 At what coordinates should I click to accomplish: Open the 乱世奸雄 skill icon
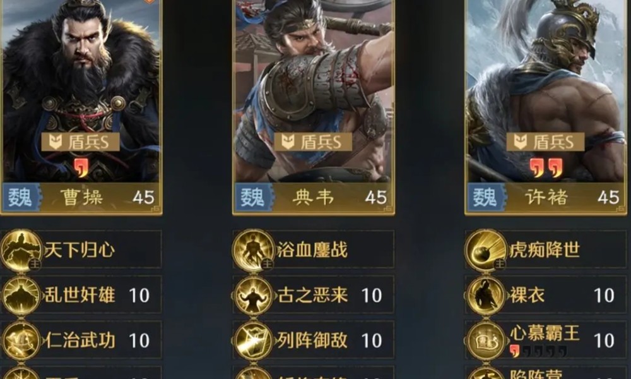21,295
